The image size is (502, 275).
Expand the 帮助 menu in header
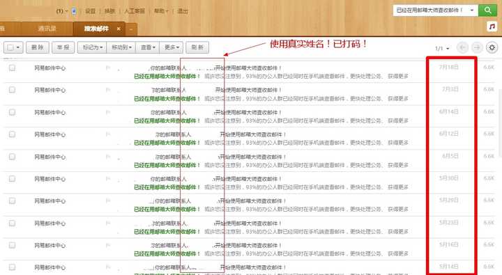(x=161, y=11)
